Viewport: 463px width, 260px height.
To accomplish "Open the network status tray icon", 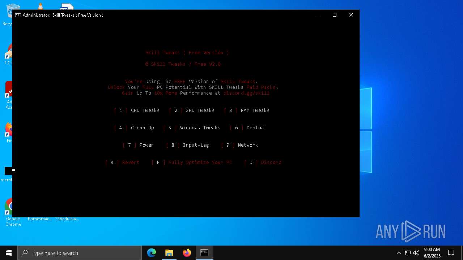I will (x=408, y=253).
